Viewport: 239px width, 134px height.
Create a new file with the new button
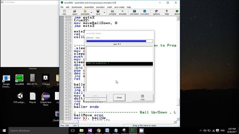coord(64,12)
